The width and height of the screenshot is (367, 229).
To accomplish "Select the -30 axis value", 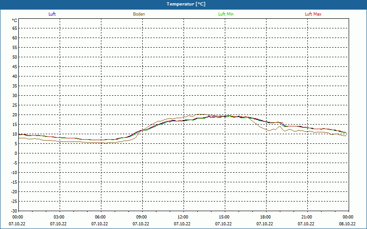I will 14,211.
